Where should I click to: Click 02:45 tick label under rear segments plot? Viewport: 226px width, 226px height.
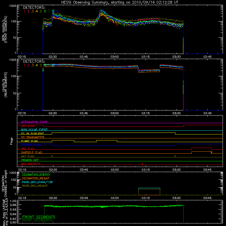pos(84,113)
